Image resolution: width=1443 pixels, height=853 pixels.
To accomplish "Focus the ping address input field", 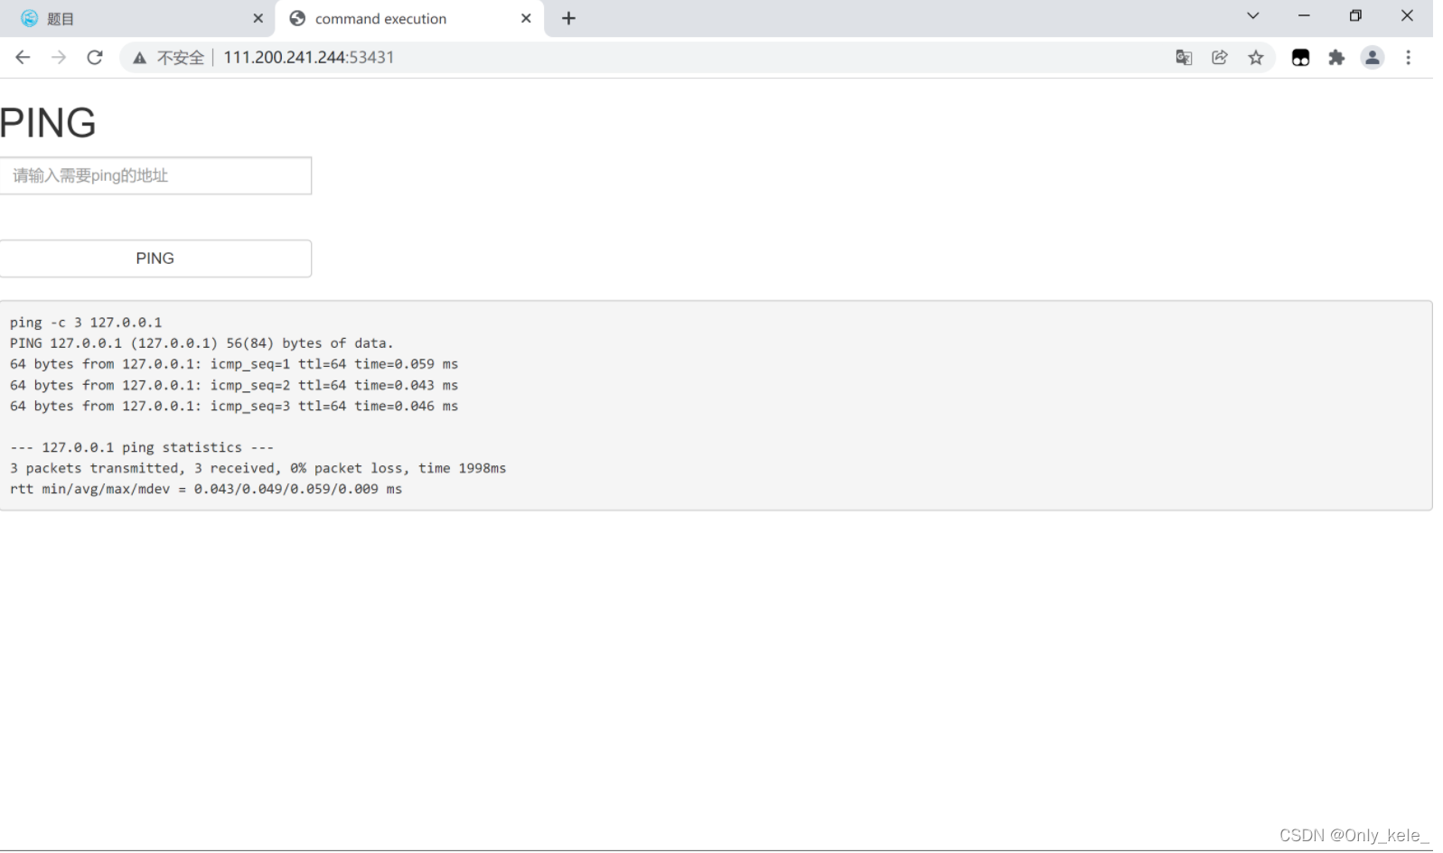I will pos(155,175).
